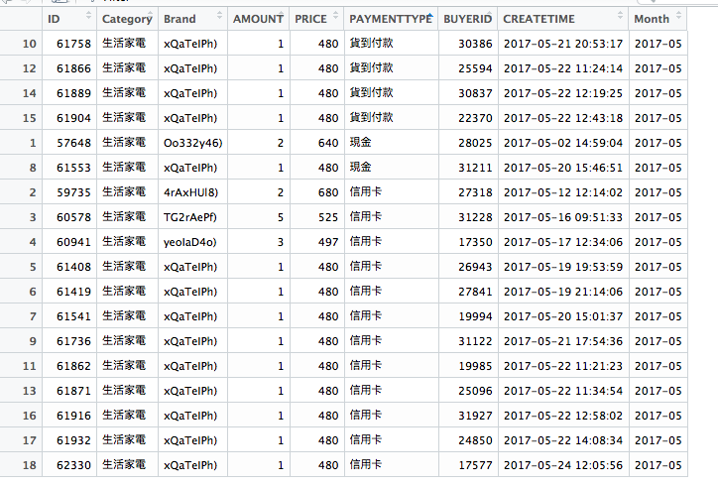
Task: Select ID cell 61904
Action: [x=73, y=118]
